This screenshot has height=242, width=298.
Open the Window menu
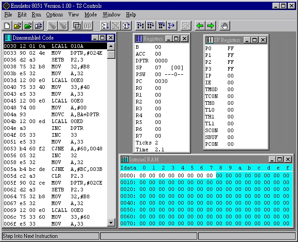pos(112,15)
